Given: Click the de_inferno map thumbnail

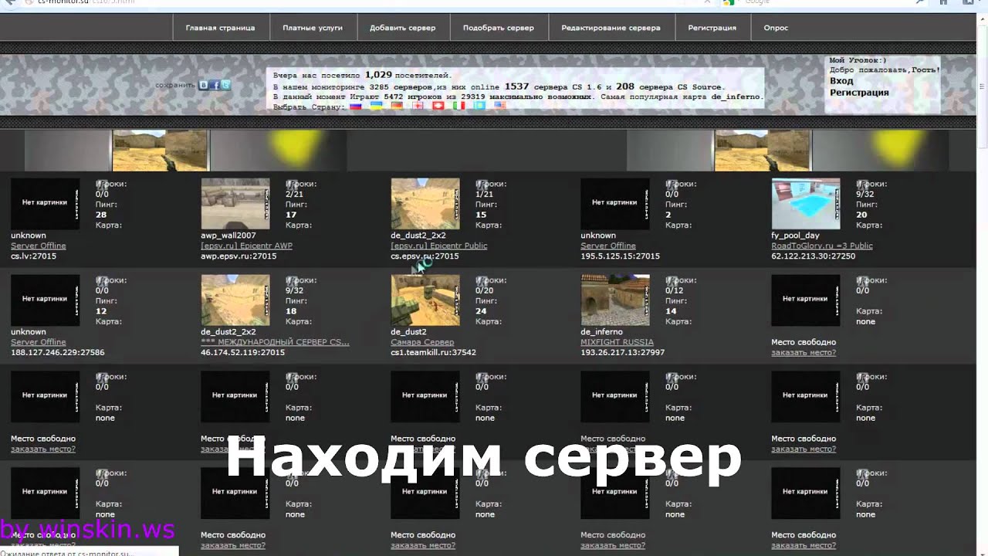Looking at the screenshot, I should [x=615, y=300].
